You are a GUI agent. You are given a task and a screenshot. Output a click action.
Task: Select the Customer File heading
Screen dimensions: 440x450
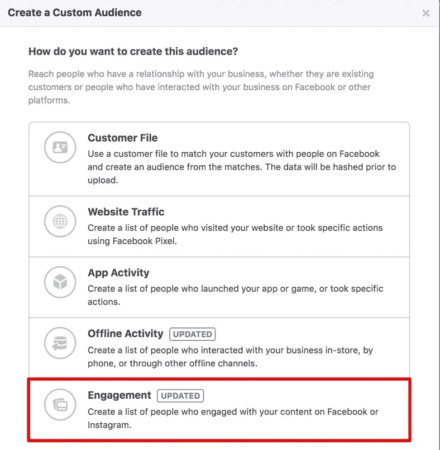[x=123, y=138]
